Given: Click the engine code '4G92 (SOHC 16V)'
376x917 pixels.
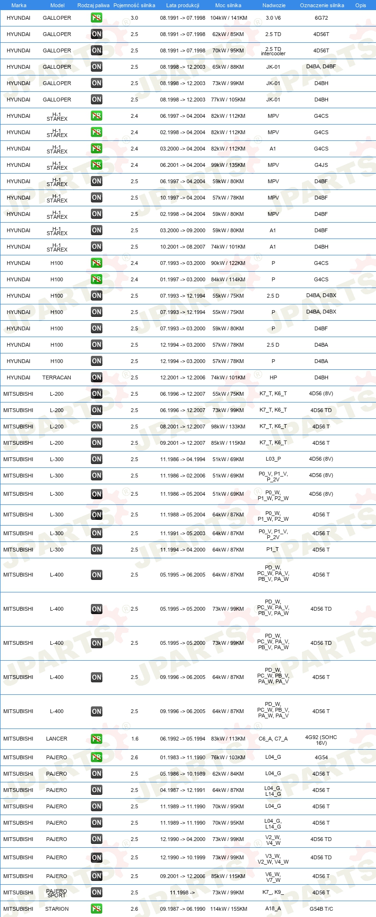Looking at the screenshot, I should tap(321, 740).
